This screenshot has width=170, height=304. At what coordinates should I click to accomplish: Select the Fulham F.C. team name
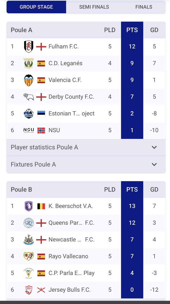click(x=64, y=47)
